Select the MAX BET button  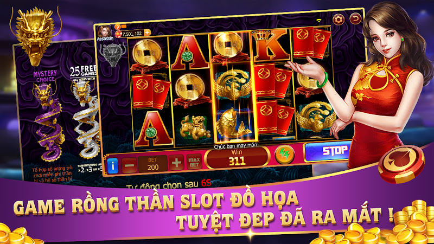click(194, 162)
